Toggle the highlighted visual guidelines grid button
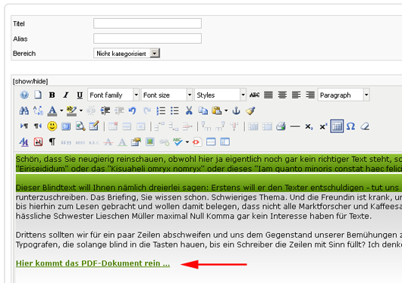Screen dimensions: 402x283 coord(337,126)
